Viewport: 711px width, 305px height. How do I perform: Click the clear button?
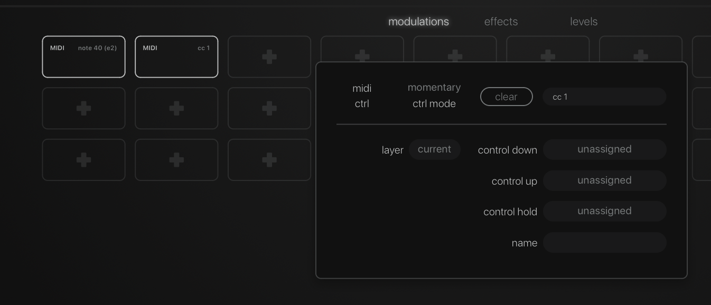(506, 97)
